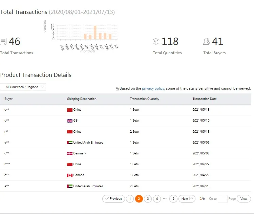Jump to page 6
The image size is (254, 214).
click(x=173, y=199)
